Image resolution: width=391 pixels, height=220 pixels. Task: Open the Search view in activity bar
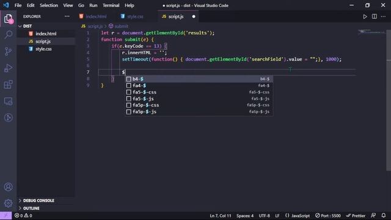pos(8,35)
